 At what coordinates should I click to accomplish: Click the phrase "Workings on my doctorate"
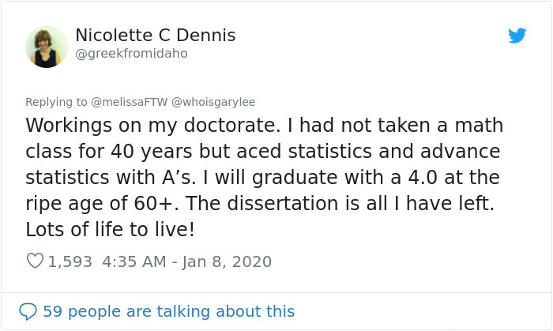(130, 126)
